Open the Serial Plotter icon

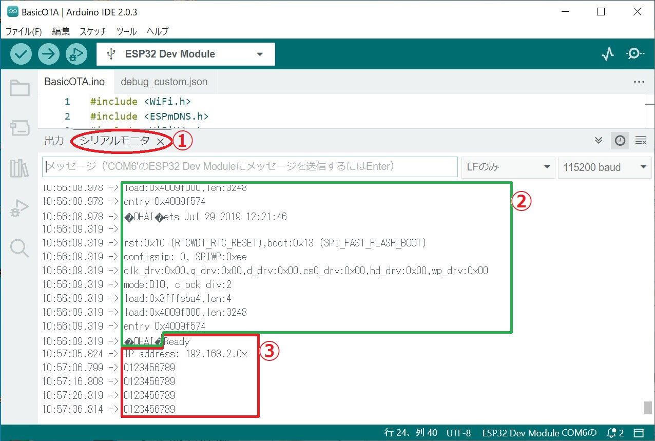point(607,53)
